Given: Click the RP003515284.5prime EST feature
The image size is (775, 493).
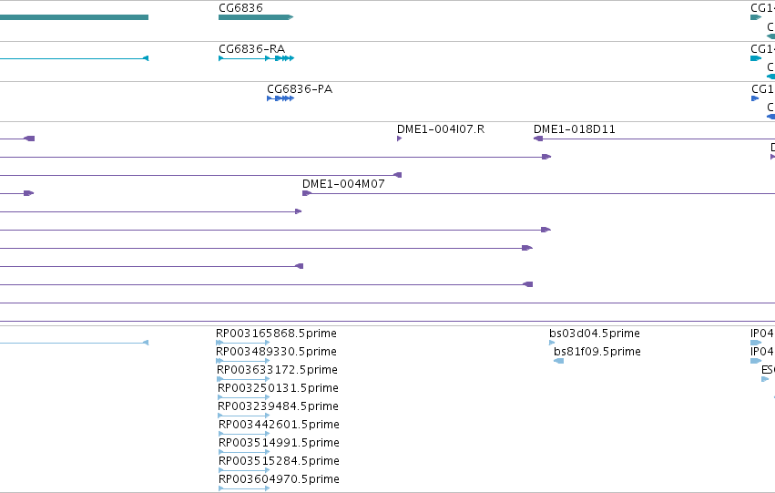Looking at the screenshot, I should click(x=244, y=470).
